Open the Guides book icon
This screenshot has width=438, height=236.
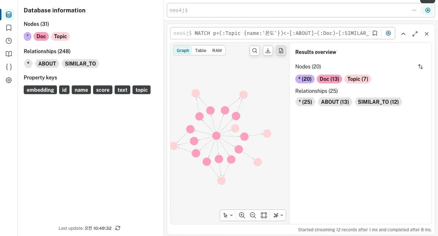(9, 54)
